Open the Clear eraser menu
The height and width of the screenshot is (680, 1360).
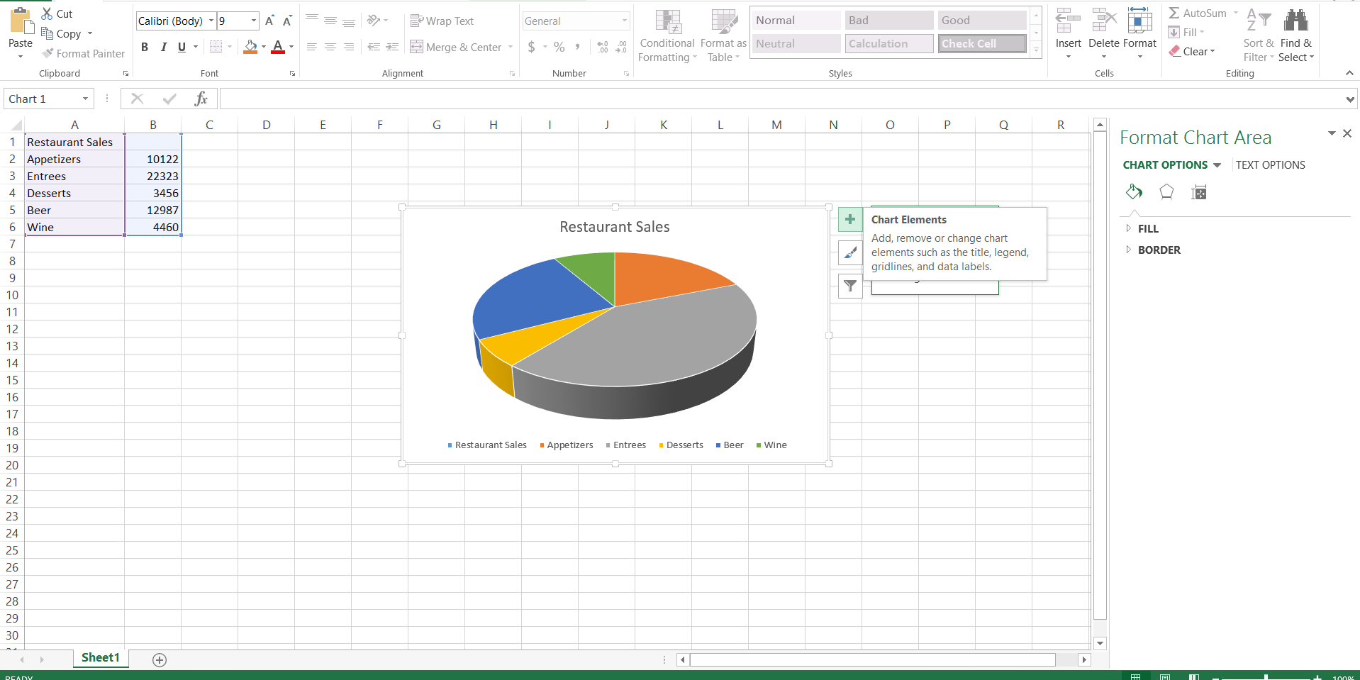point(1192,51)
